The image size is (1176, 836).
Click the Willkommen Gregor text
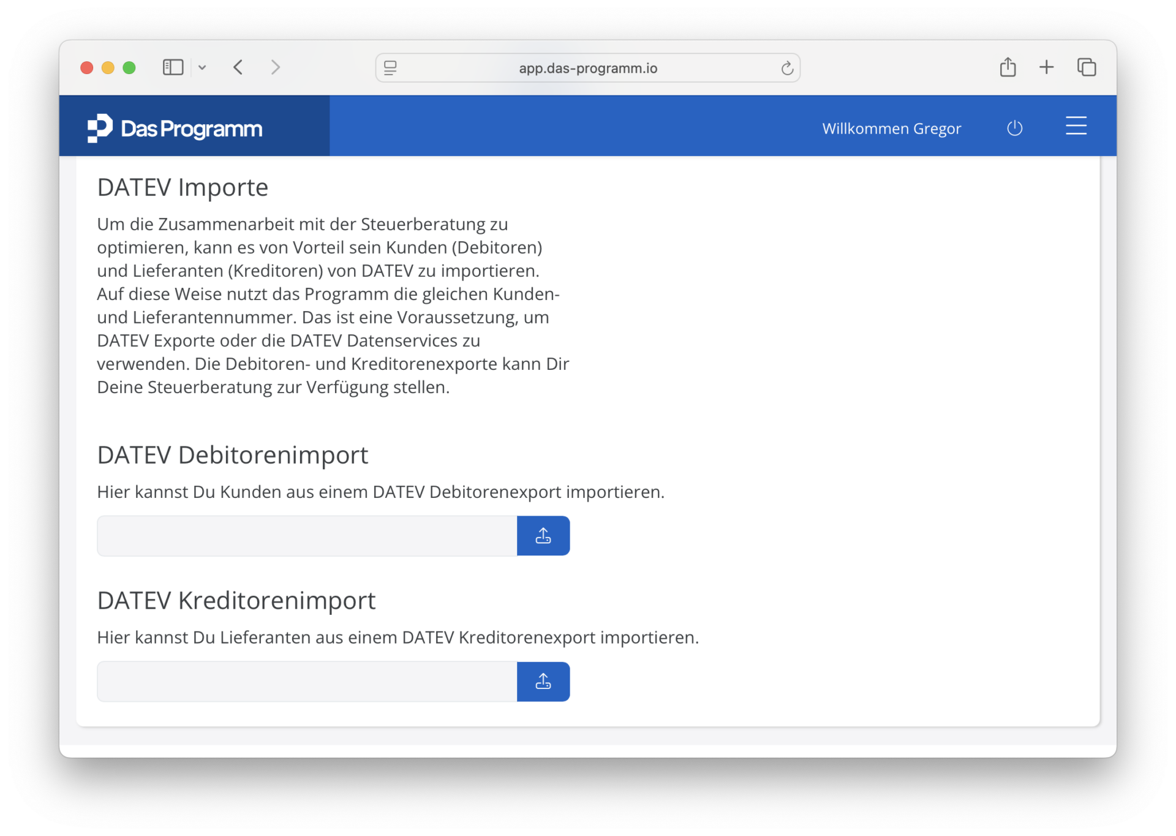pos(891,129)
